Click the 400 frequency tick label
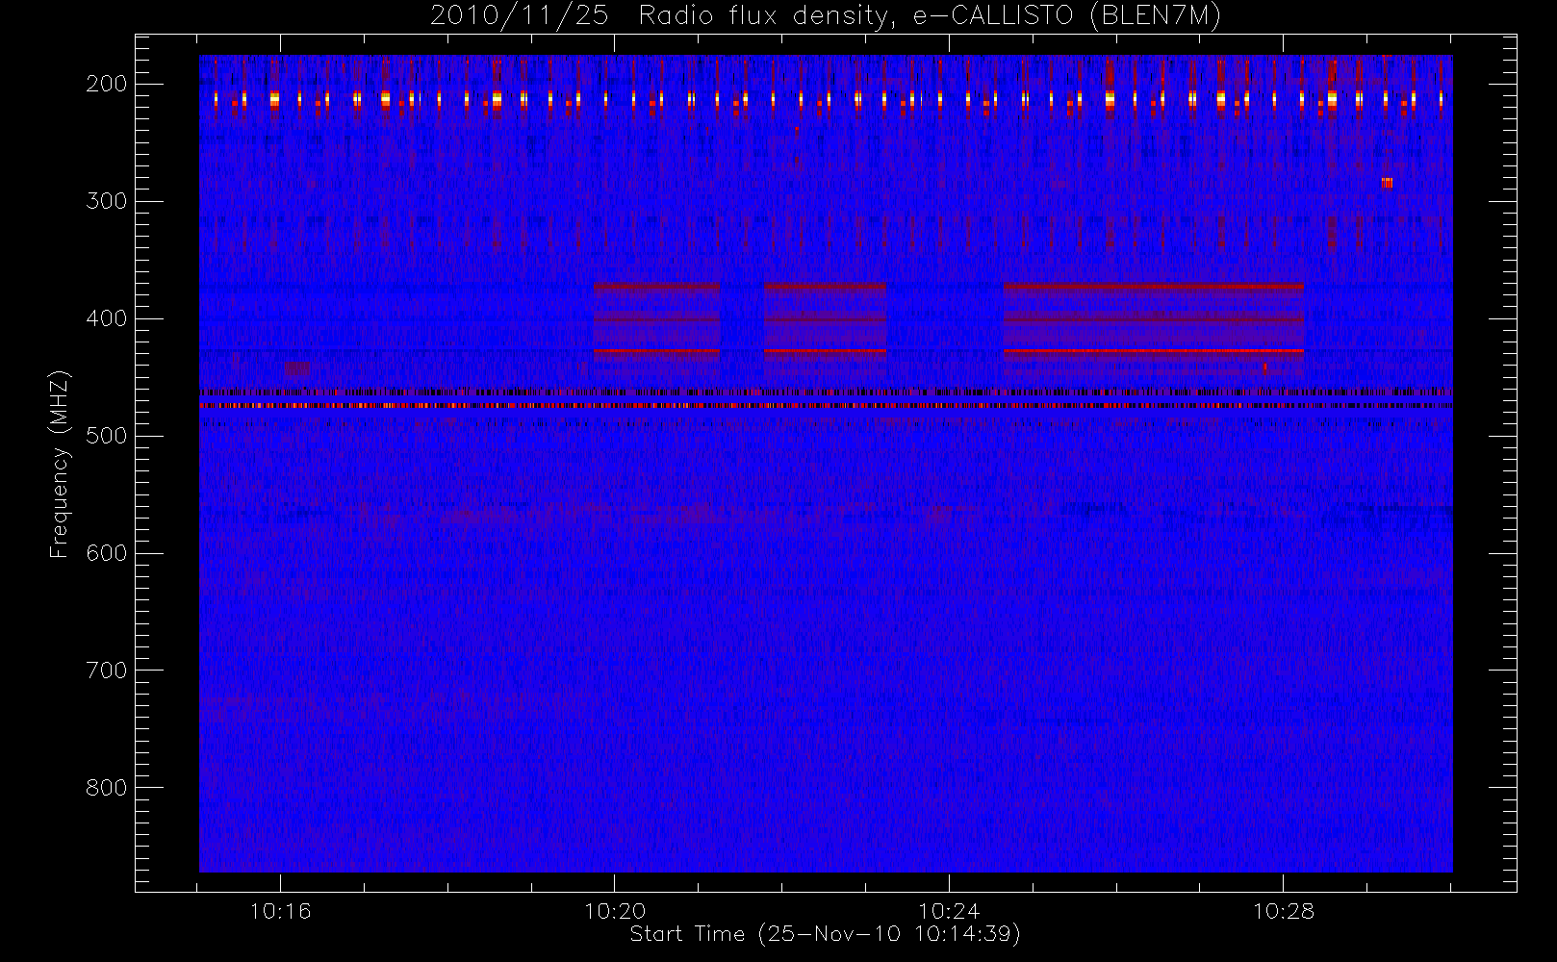1557x962 pixels. [x=107, y=318]
